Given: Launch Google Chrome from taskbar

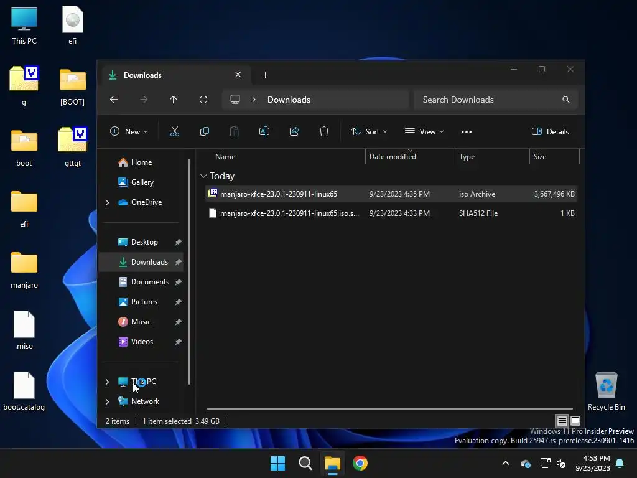Looking at the screenshot, I should 360,463.
